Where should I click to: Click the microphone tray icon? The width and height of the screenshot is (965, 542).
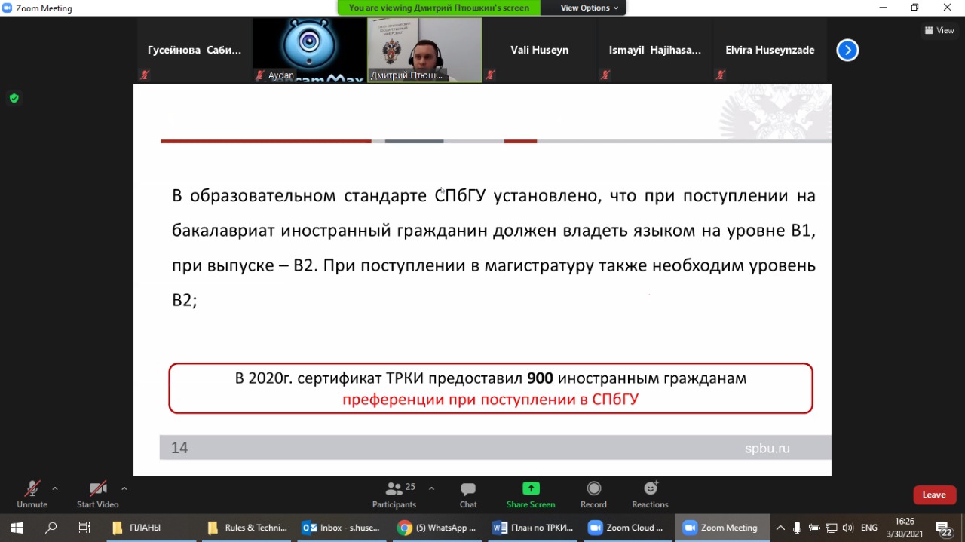797,528
